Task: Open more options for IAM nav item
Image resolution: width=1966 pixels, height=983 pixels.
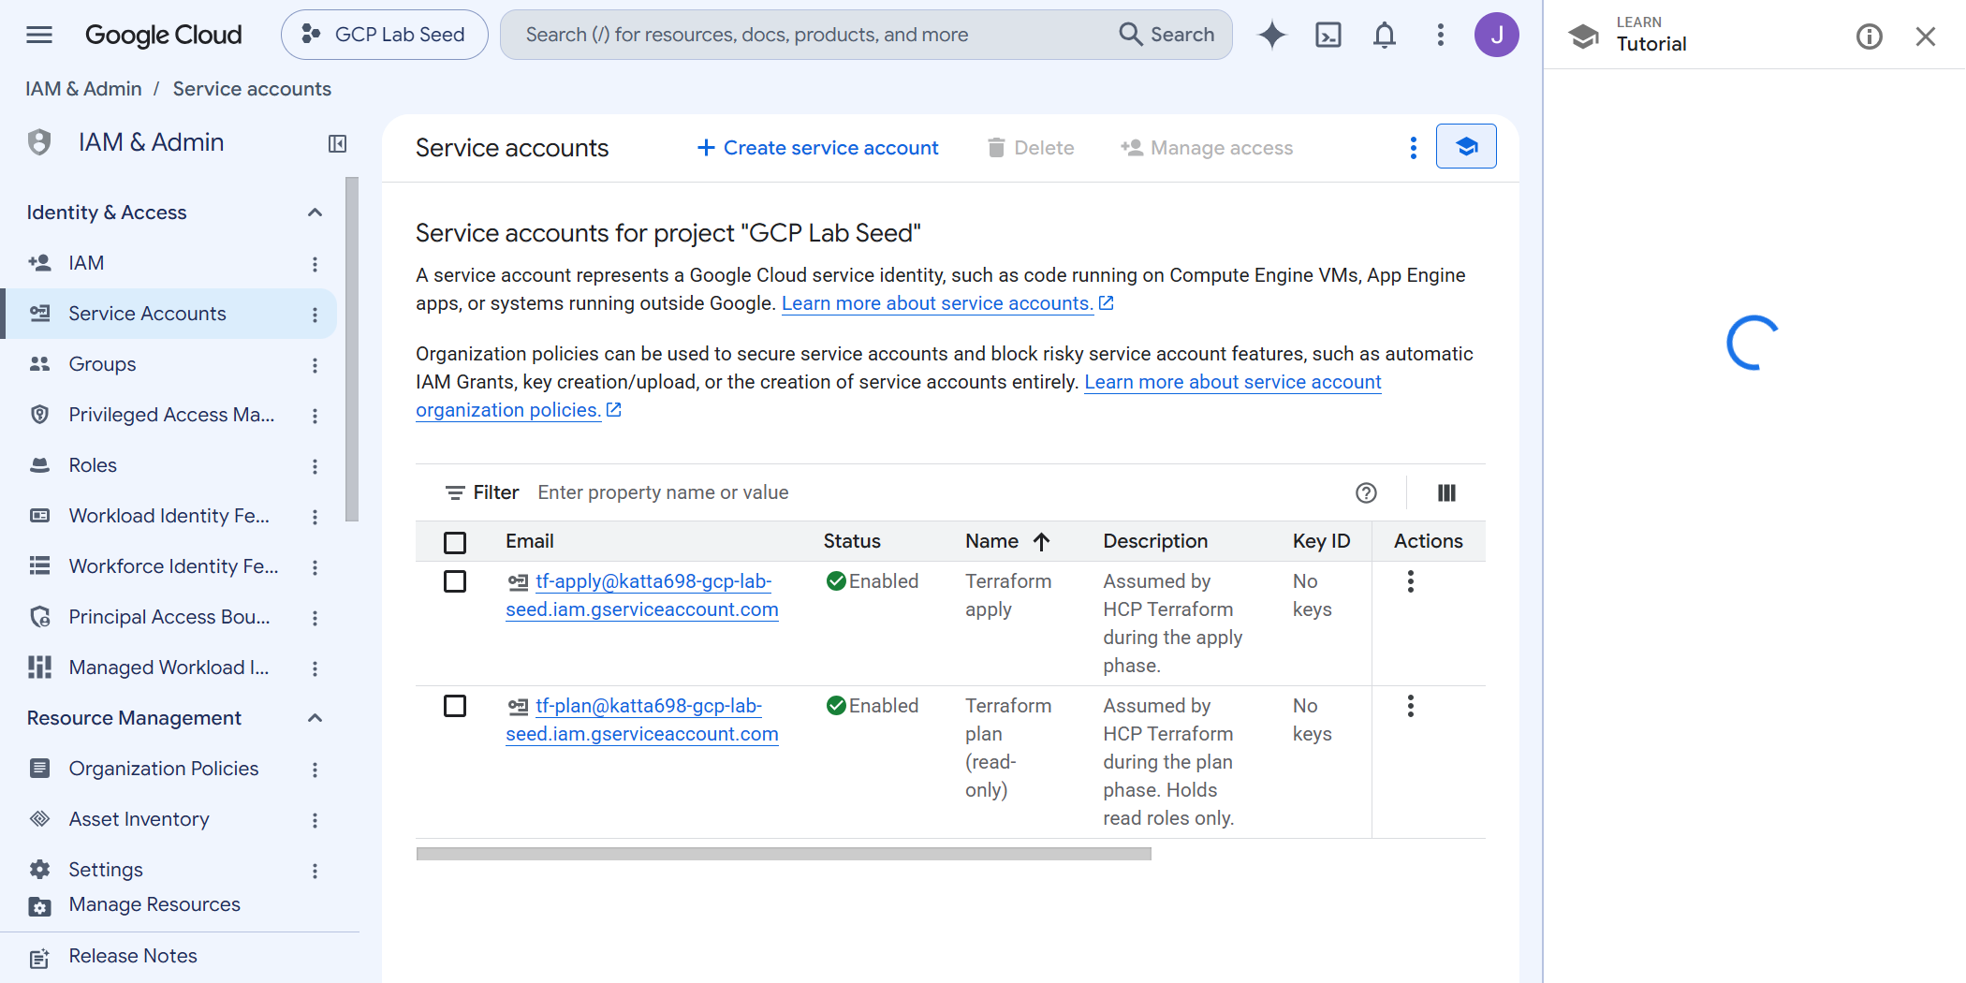Action: coord(315,264)
